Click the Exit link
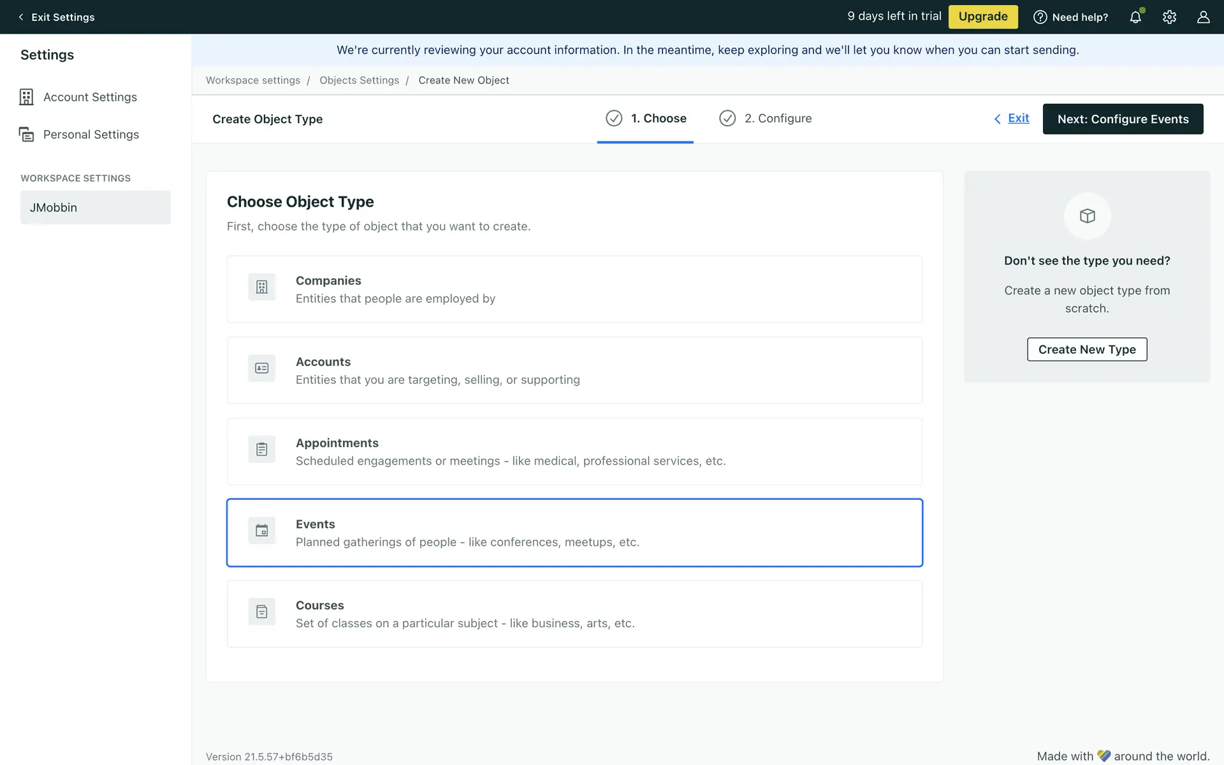The width and height of the screenshot is (1224, 765). [1018, 119]
